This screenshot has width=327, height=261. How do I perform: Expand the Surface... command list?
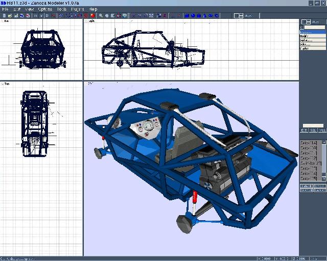coord(312,40)
